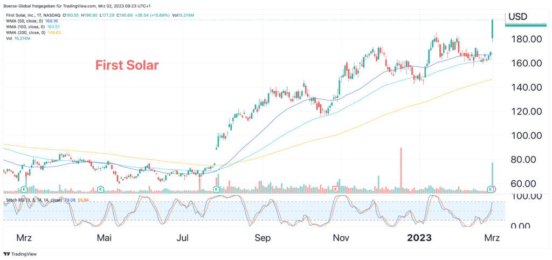
Task: Click the rightmost Mrz label on the time axis
Action: click(492, 238)
